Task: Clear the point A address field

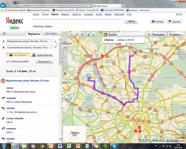Action: [x=51, y=41]
